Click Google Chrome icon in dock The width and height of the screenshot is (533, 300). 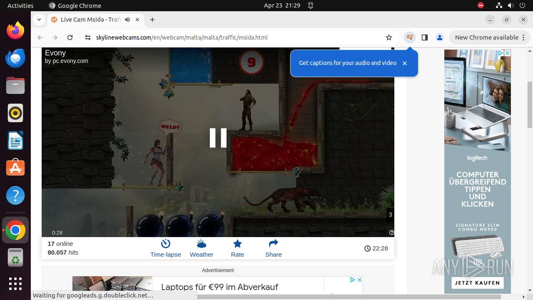pyautogui.click(x=15, y=230)
